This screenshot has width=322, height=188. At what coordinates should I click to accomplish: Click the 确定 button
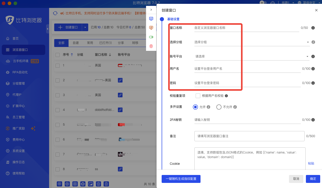click(313, 179)
